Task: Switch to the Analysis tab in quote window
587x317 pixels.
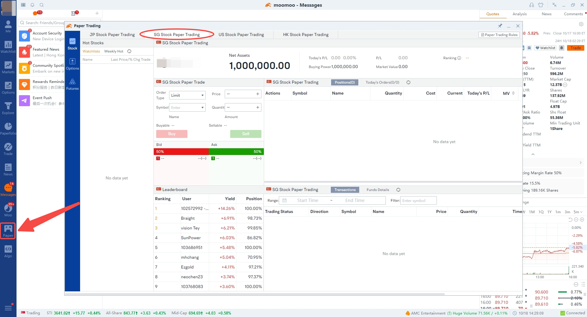Action: pyautogui.click(x=520, y=14)
